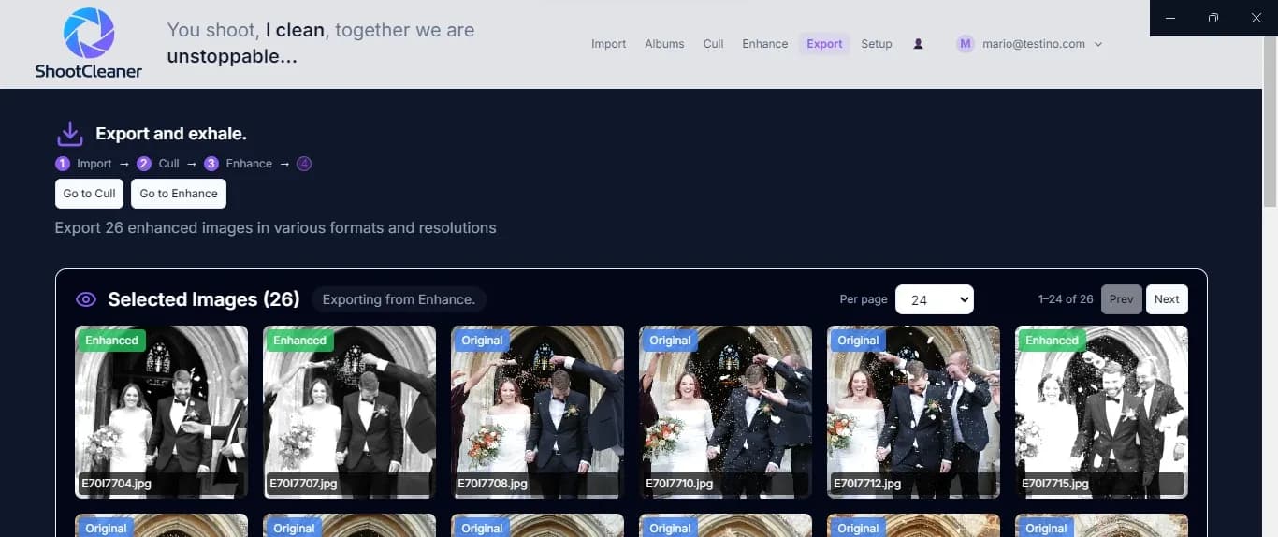Open thumbnail E70I7704.jpg

click(x=161, y=412)
